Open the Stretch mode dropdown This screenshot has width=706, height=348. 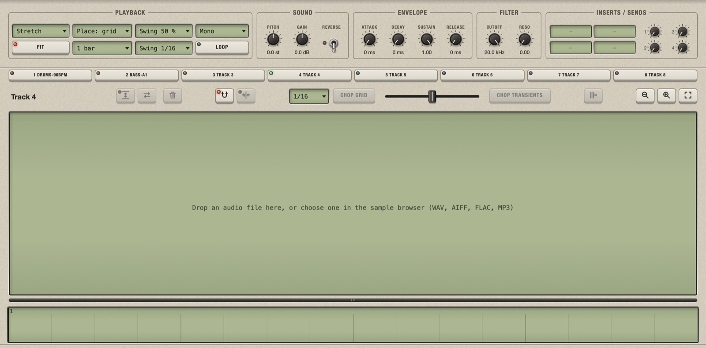click(x=41, y=31)
